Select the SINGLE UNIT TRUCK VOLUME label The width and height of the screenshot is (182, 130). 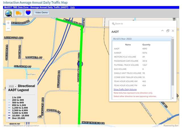128,73
